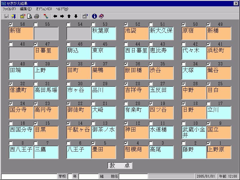Uncheck the checkbox for seat 52
Viewport: 240px width, 180px height.
126,24
